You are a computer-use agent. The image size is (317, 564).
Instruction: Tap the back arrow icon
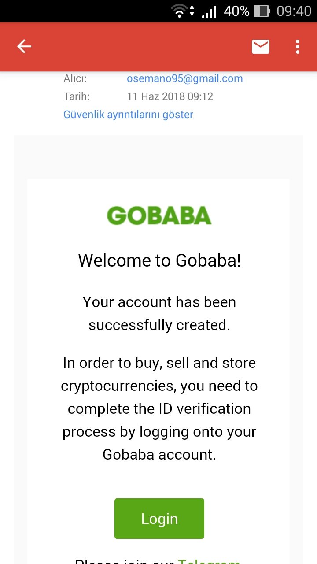[x=24, y=46]
